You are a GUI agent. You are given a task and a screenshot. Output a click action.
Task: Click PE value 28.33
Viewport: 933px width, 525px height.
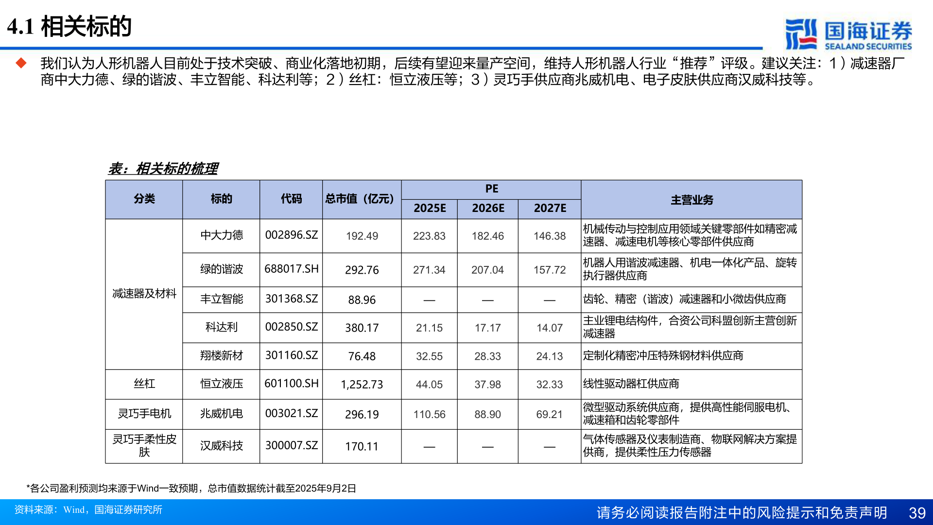487,357
